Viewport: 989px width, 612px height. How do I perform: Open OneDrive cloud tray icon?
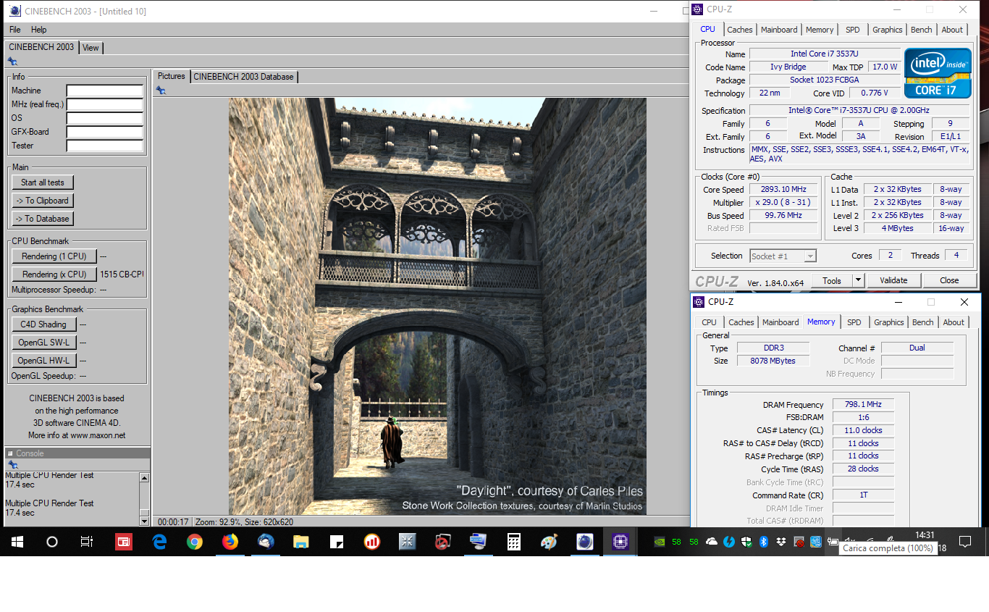[x=712, y=541]
